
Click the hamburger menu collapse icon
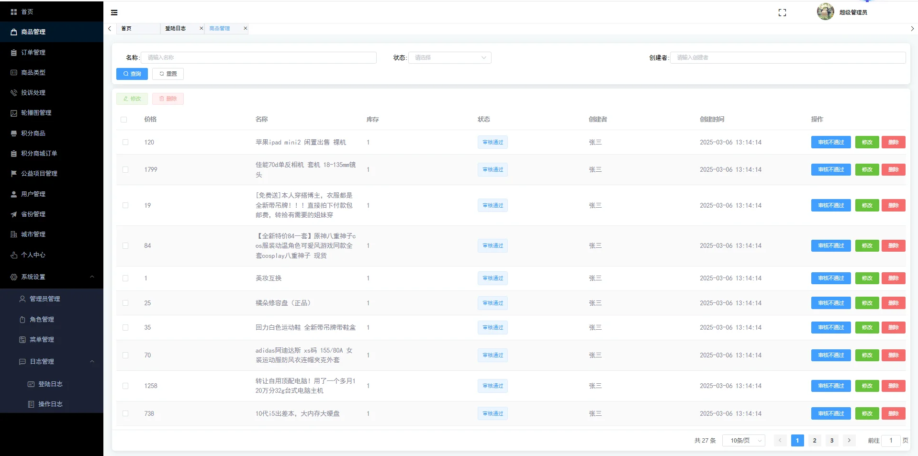pos(114,12)
